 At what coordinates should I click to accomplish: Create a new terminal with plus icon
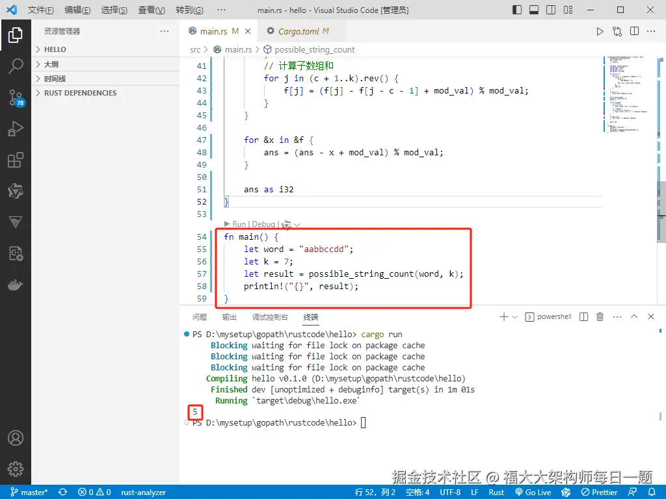click(504, 316)
